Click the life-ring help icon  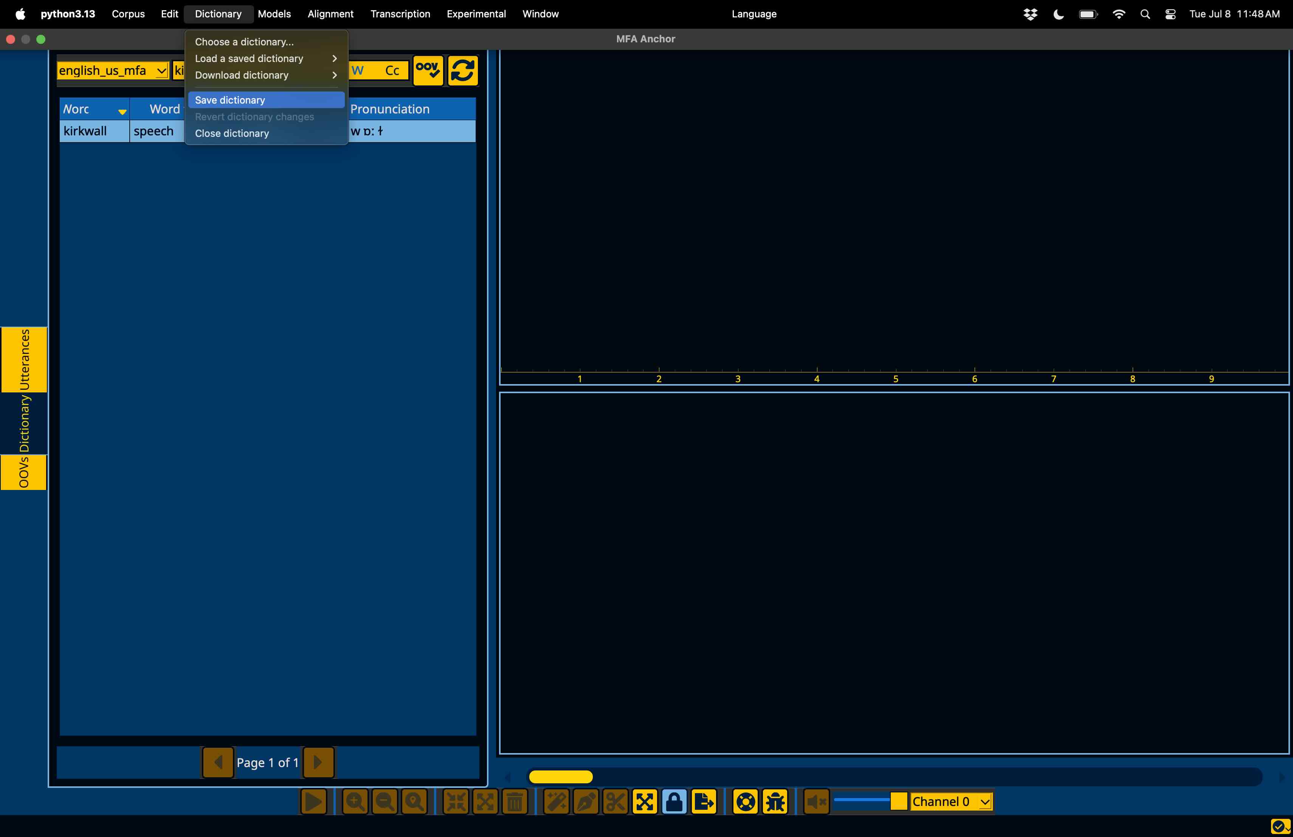[746, 802]
